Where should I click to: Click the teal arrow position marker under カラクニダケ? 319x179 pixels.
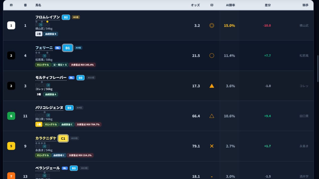pos(44,146)
